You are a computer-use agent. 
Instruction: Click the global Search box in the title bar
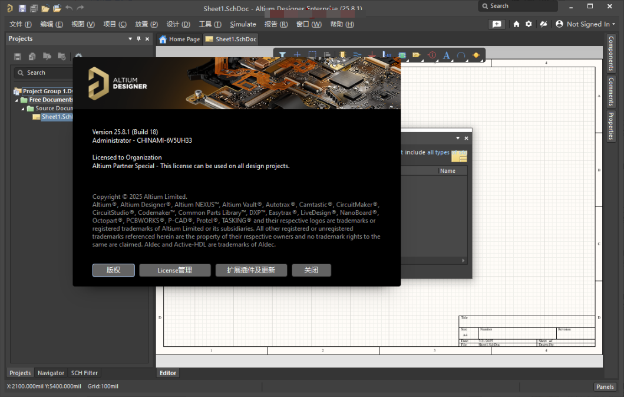click(518, 6)
